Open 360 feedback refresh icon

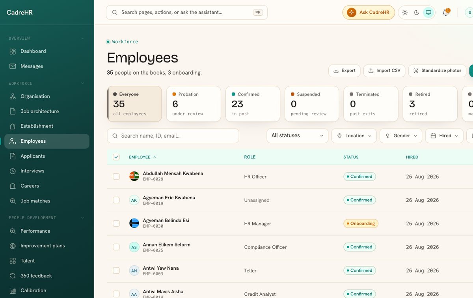[13, 276]
